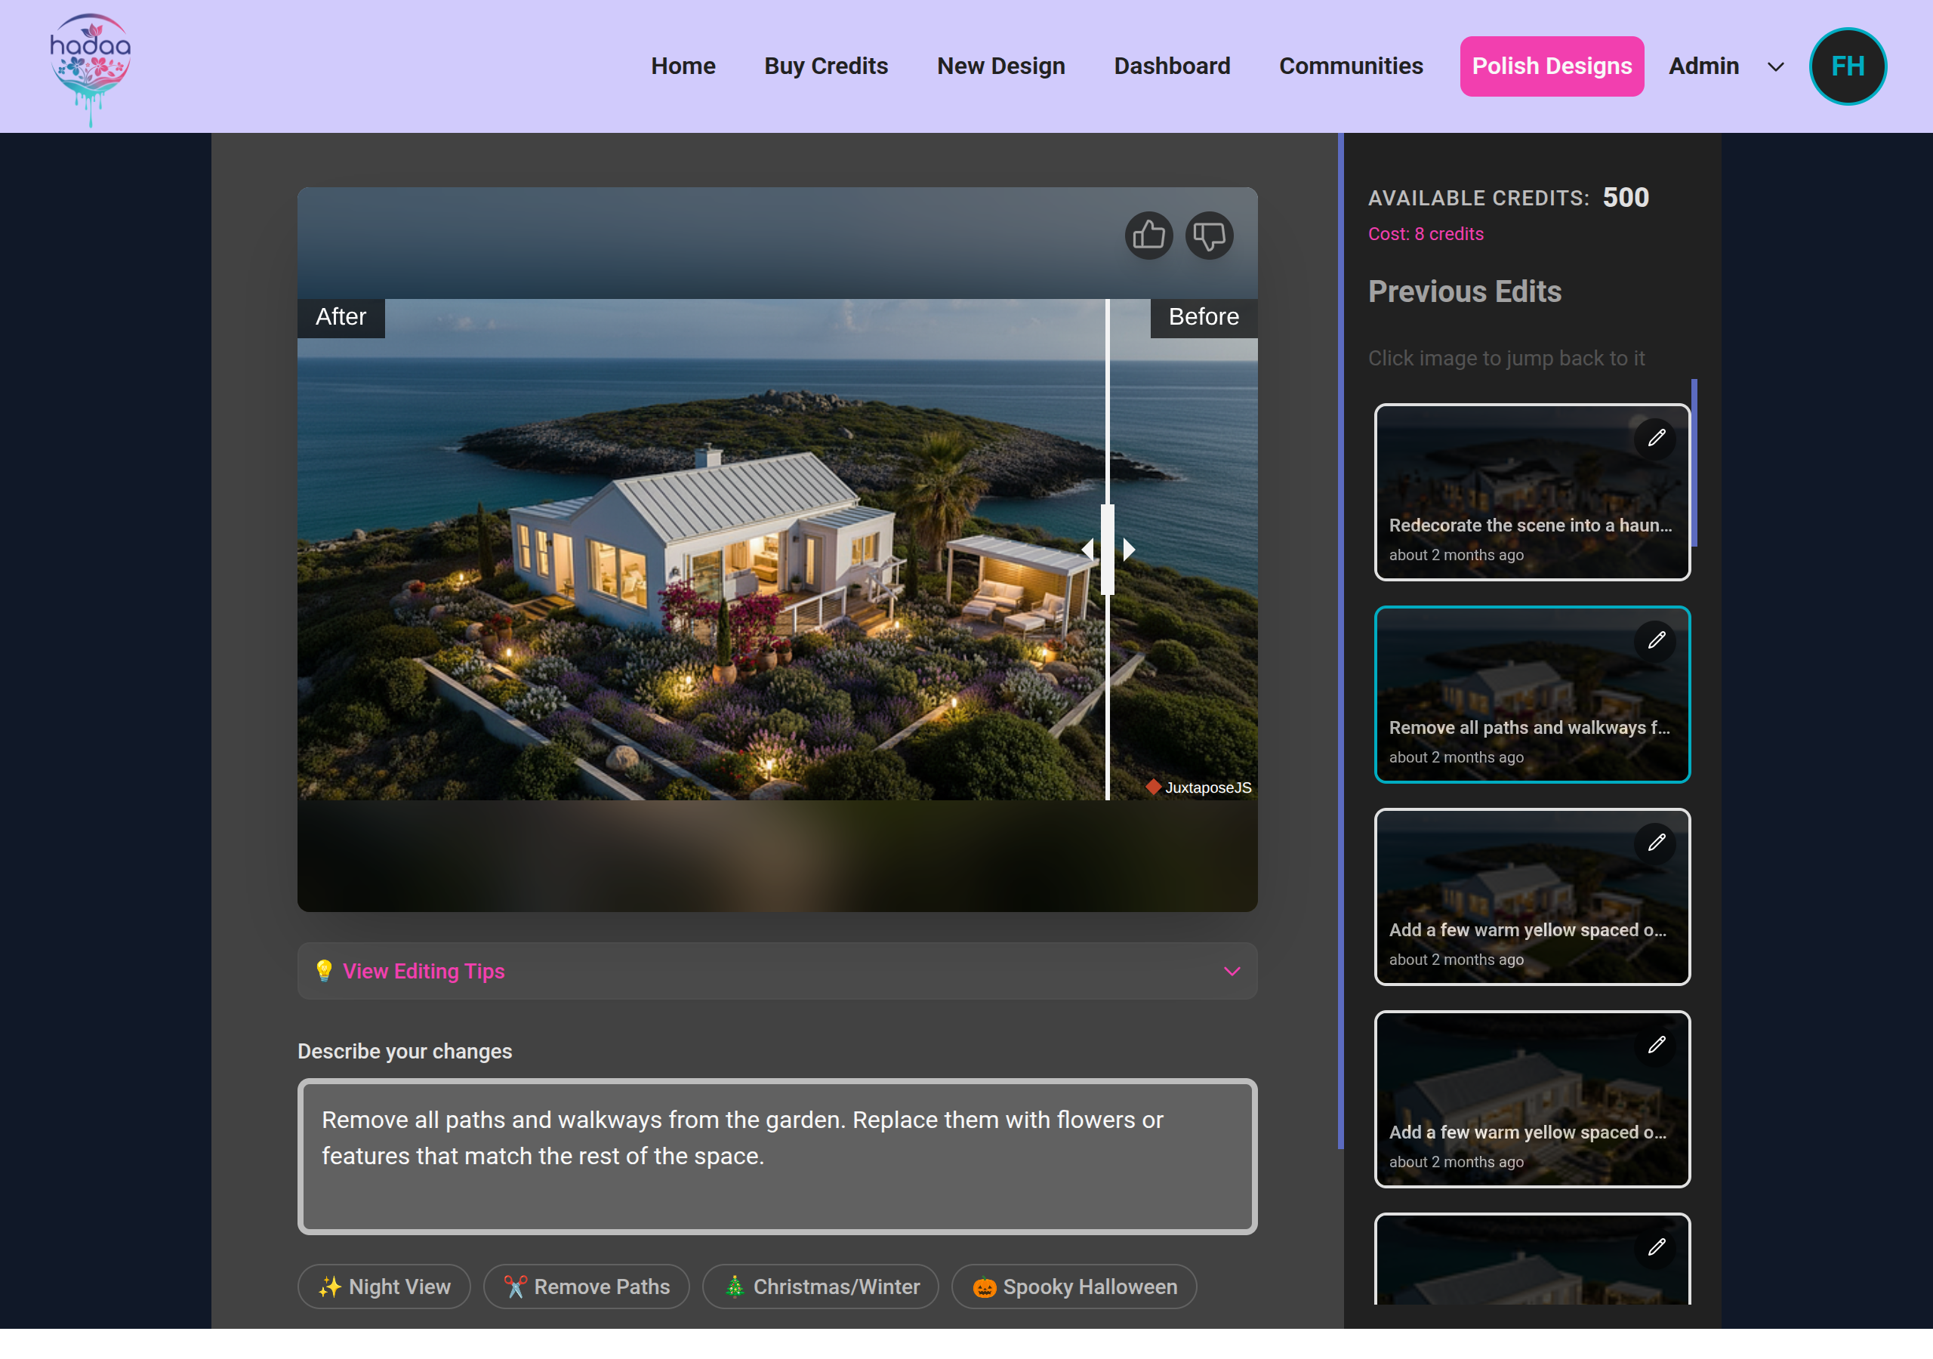Click the right arrow on the comparison divider
Image resolution: width=1933 pixels, height=1359 pixels.
[1128, 549]
